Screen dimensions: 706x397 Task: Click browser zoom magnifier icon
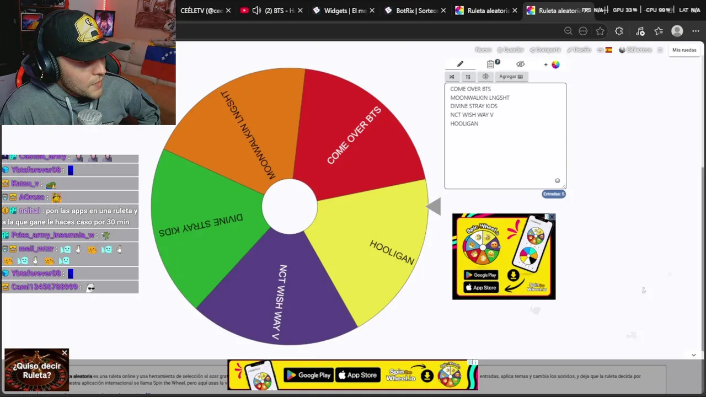tap(568, 31)
